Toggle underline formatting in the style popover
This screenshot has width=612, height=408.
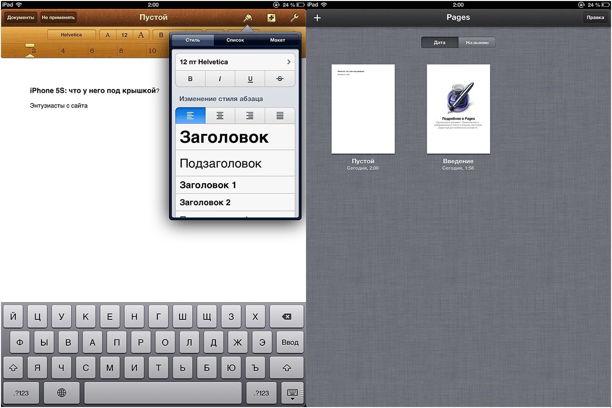pyautogui.click(x=250, y=79)
